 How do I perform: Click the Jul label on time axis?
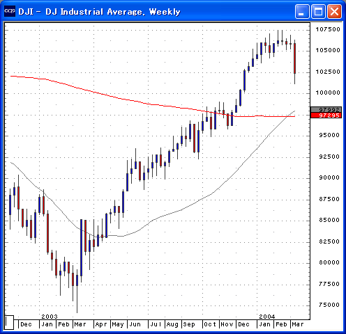tap(156, 324)
